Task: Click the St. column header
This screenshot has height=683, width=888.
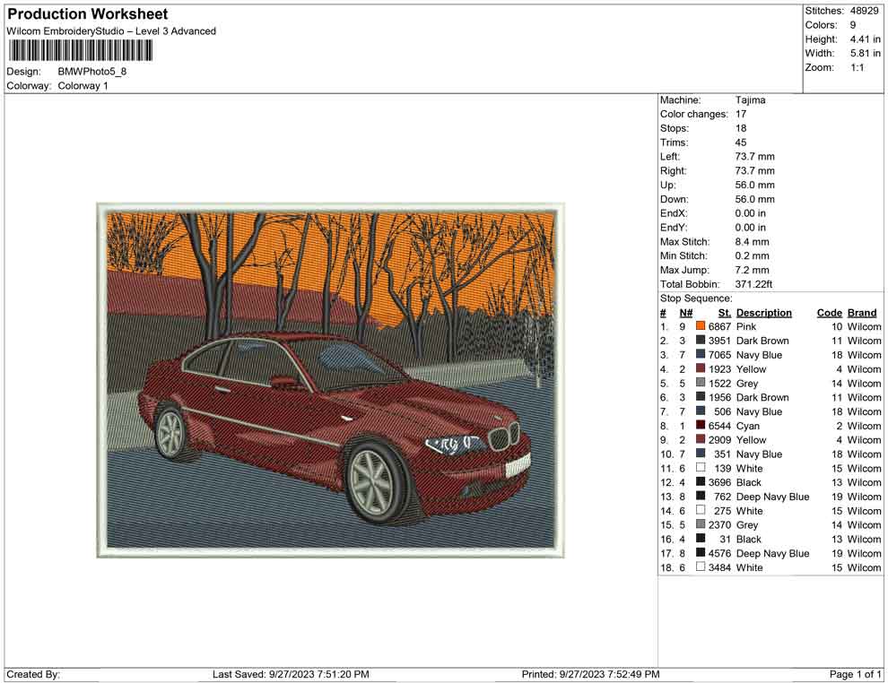Action: click(725, 313)
